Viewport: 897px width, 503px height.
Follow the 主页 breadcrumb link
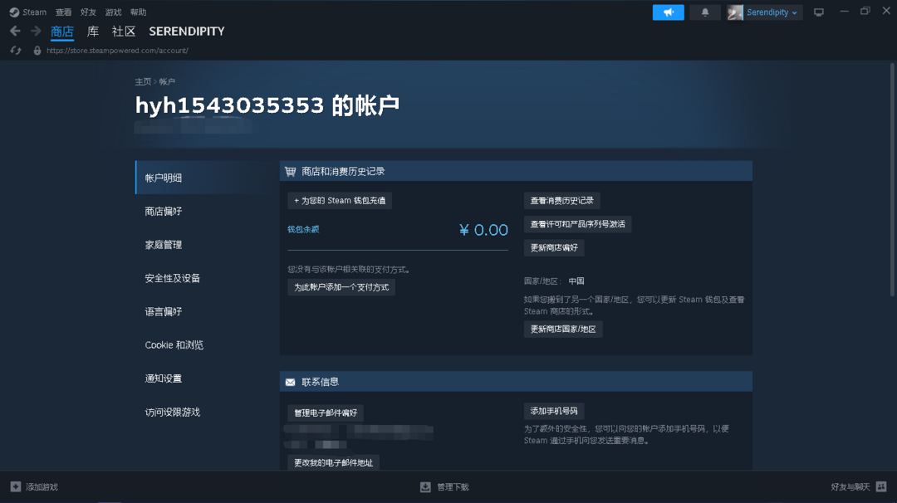(143, 81)
